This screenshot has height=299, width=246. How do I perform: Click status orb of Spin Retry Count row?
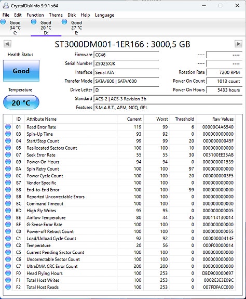(8, 168)
